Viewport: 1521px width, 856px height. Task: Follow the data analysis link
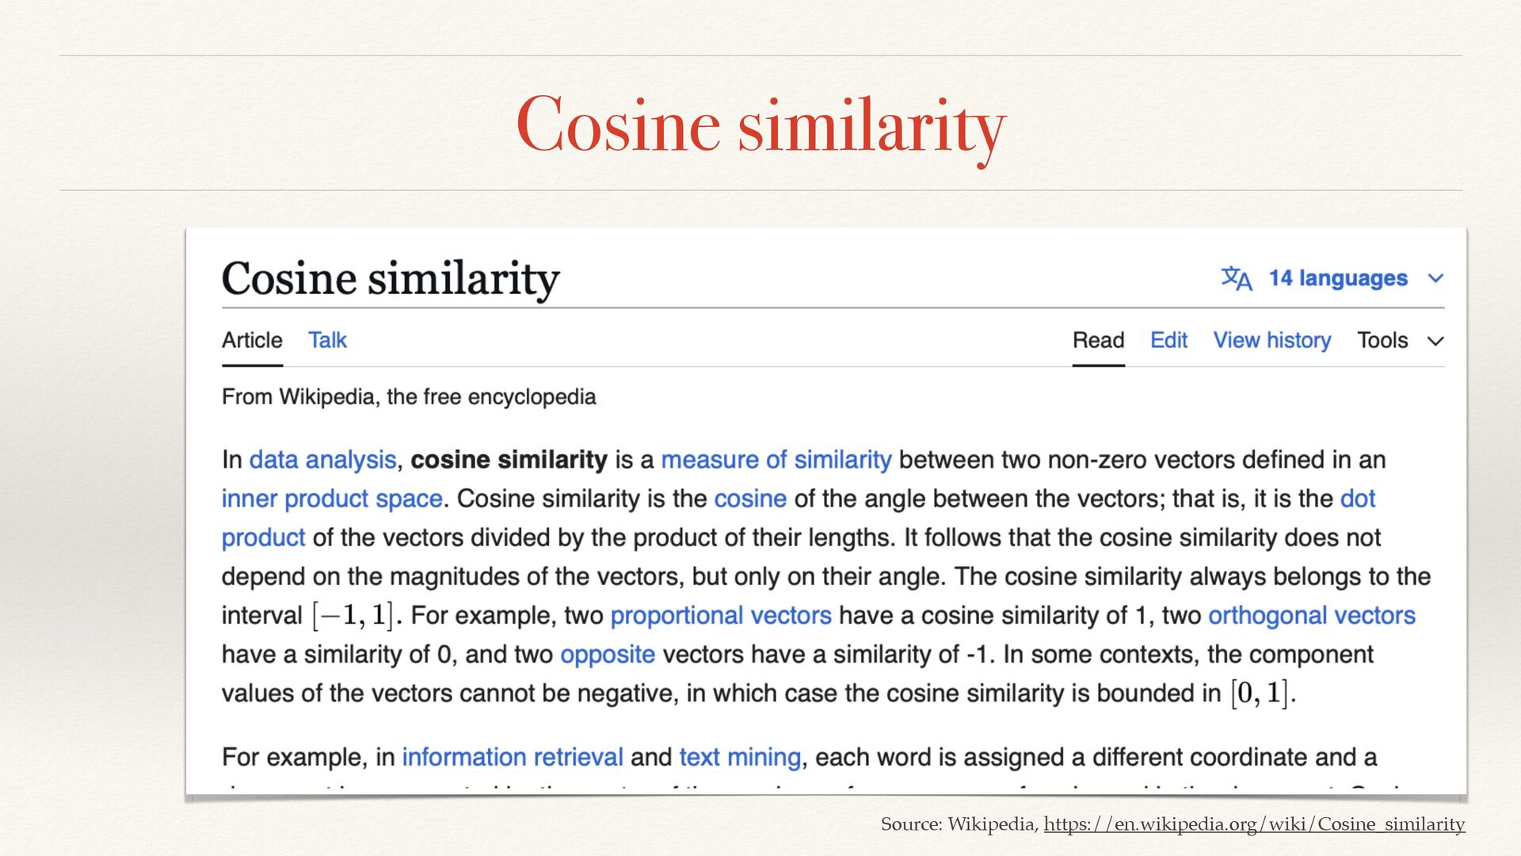322,460
